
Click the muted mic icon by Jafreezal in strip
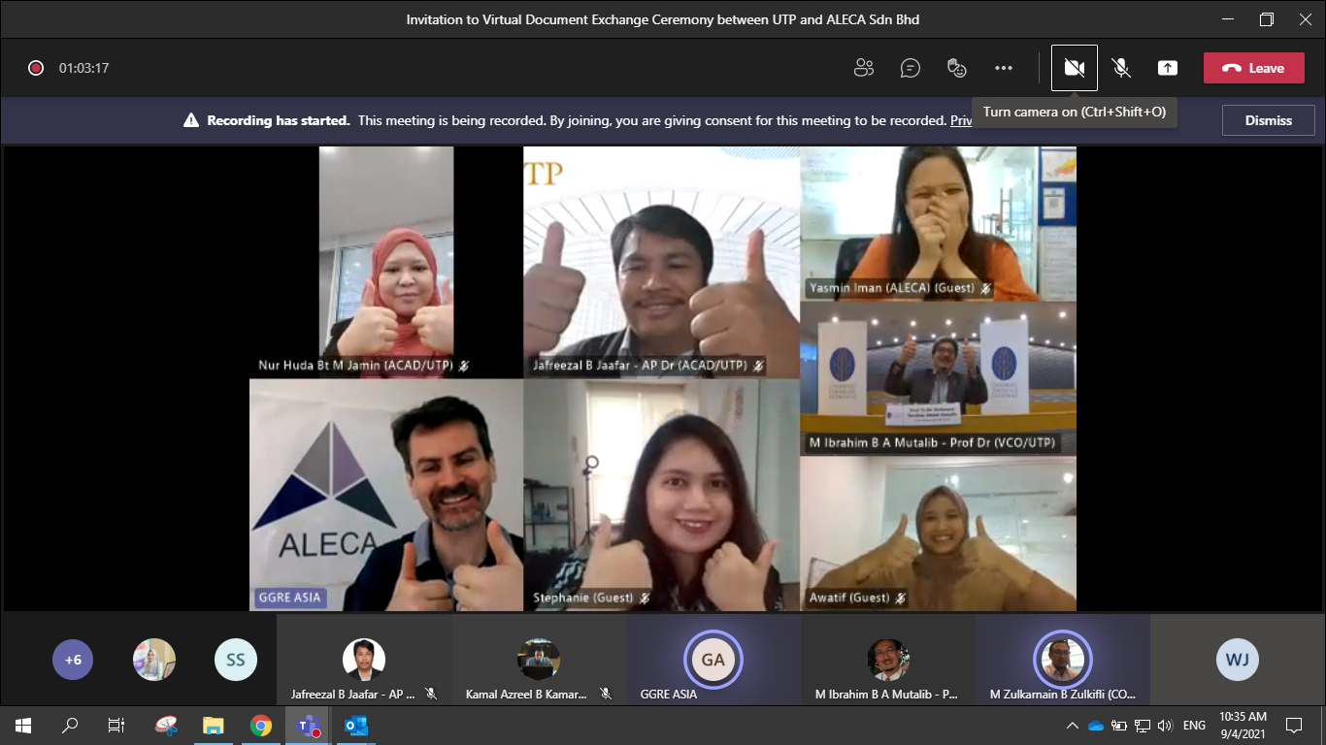(x=431, y=694)
